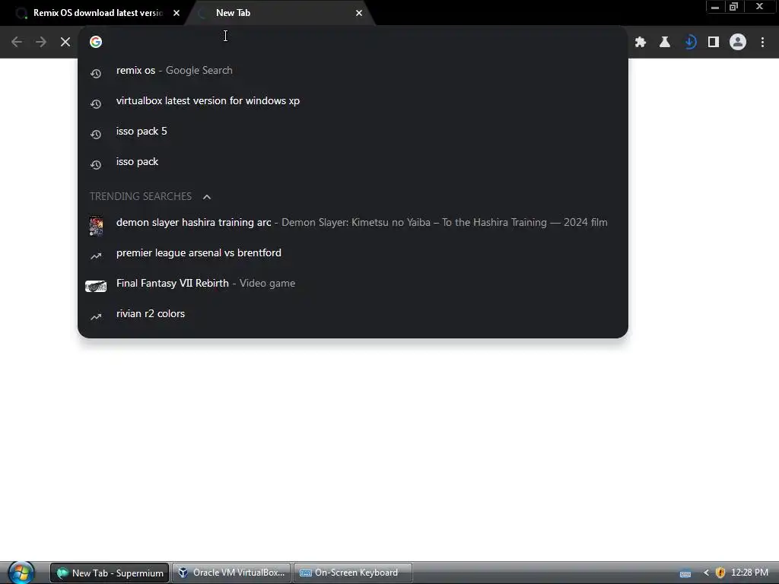Select the 'remix os' search suggestion

coord(353,71)
